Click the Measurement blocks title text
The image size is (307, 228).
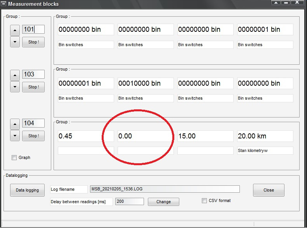click(33, 4)
